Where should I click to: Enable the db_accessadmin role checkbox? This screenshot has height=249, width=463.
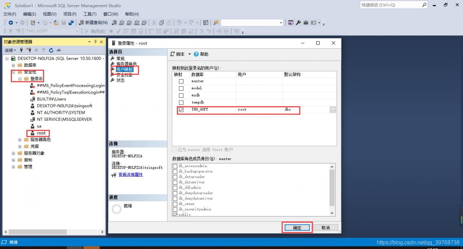[175, 166]
